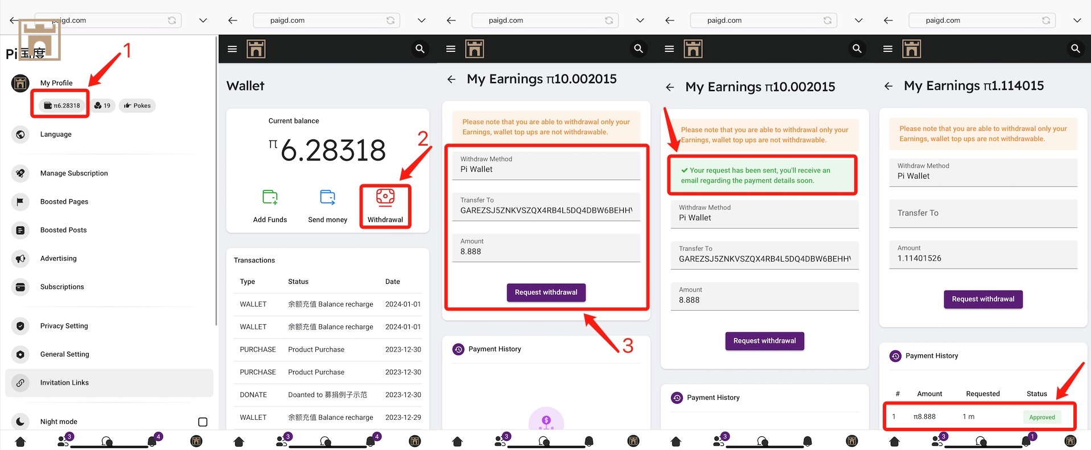Open the Language menu item
This screenshot has width=1091, height=450.
(56, 134)
